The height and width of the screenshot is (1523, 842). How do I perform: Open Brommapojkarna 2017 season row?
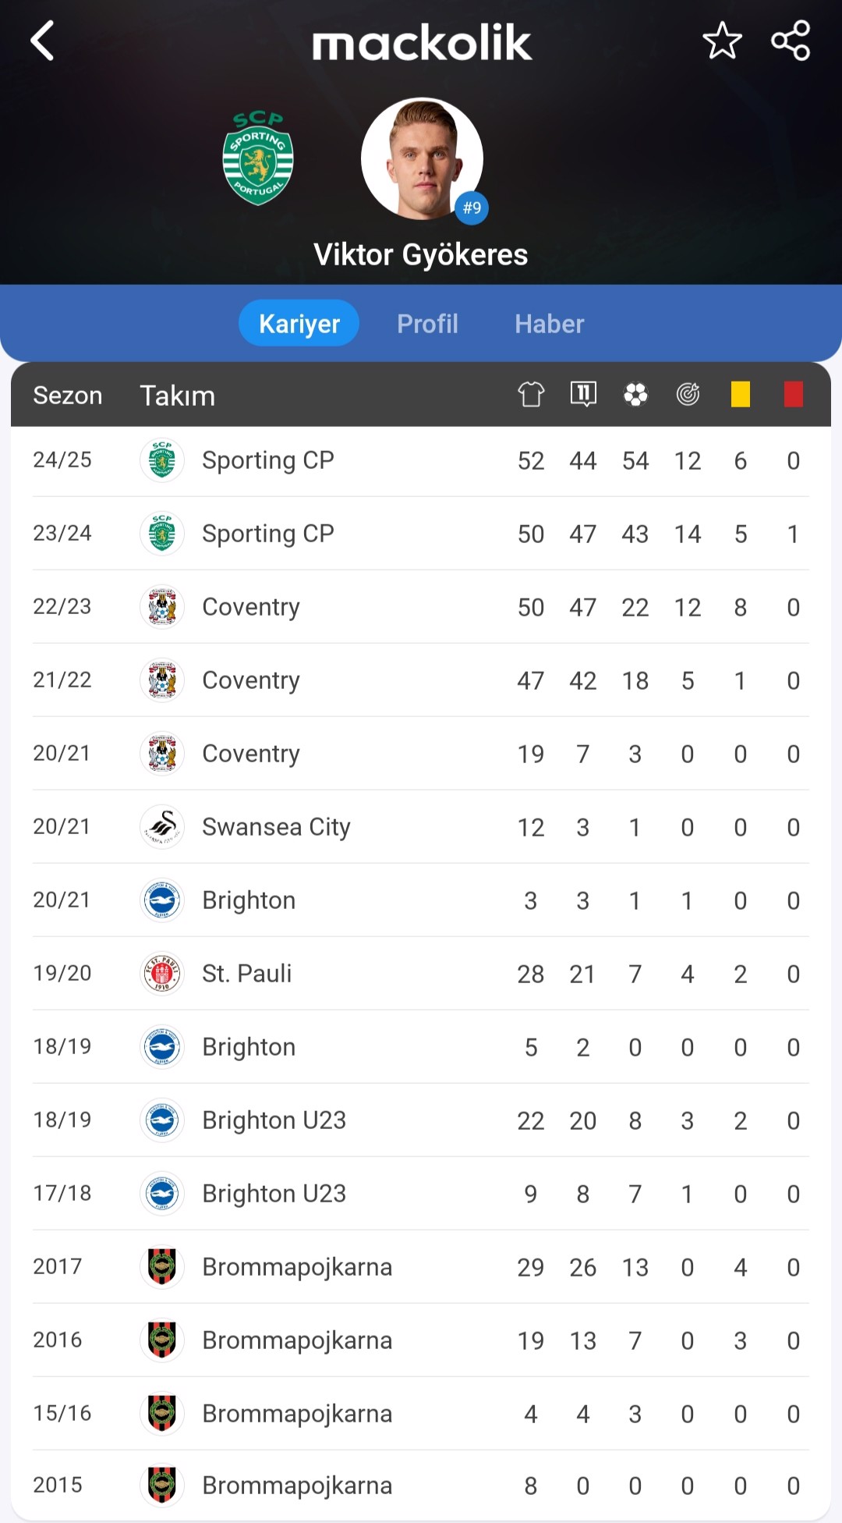click(x=421, y=1267)
